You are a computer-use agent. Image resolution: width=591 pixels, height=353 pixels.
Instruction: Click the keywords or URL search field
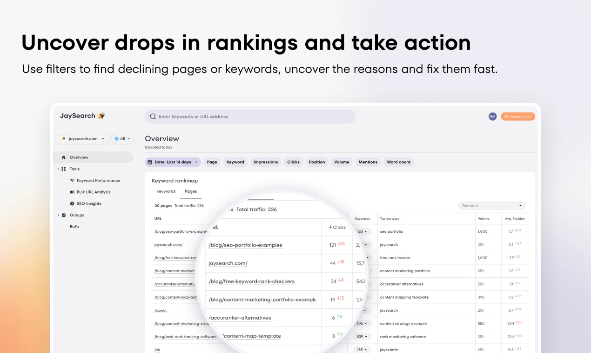tap(250, 117)
